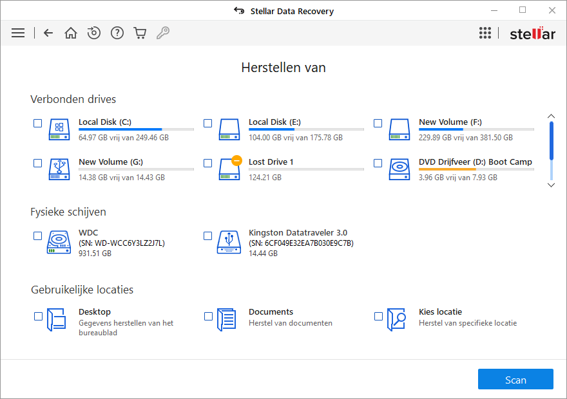
Task: Select the Lost Drive 1 checkbox
Action: [208, 163]
